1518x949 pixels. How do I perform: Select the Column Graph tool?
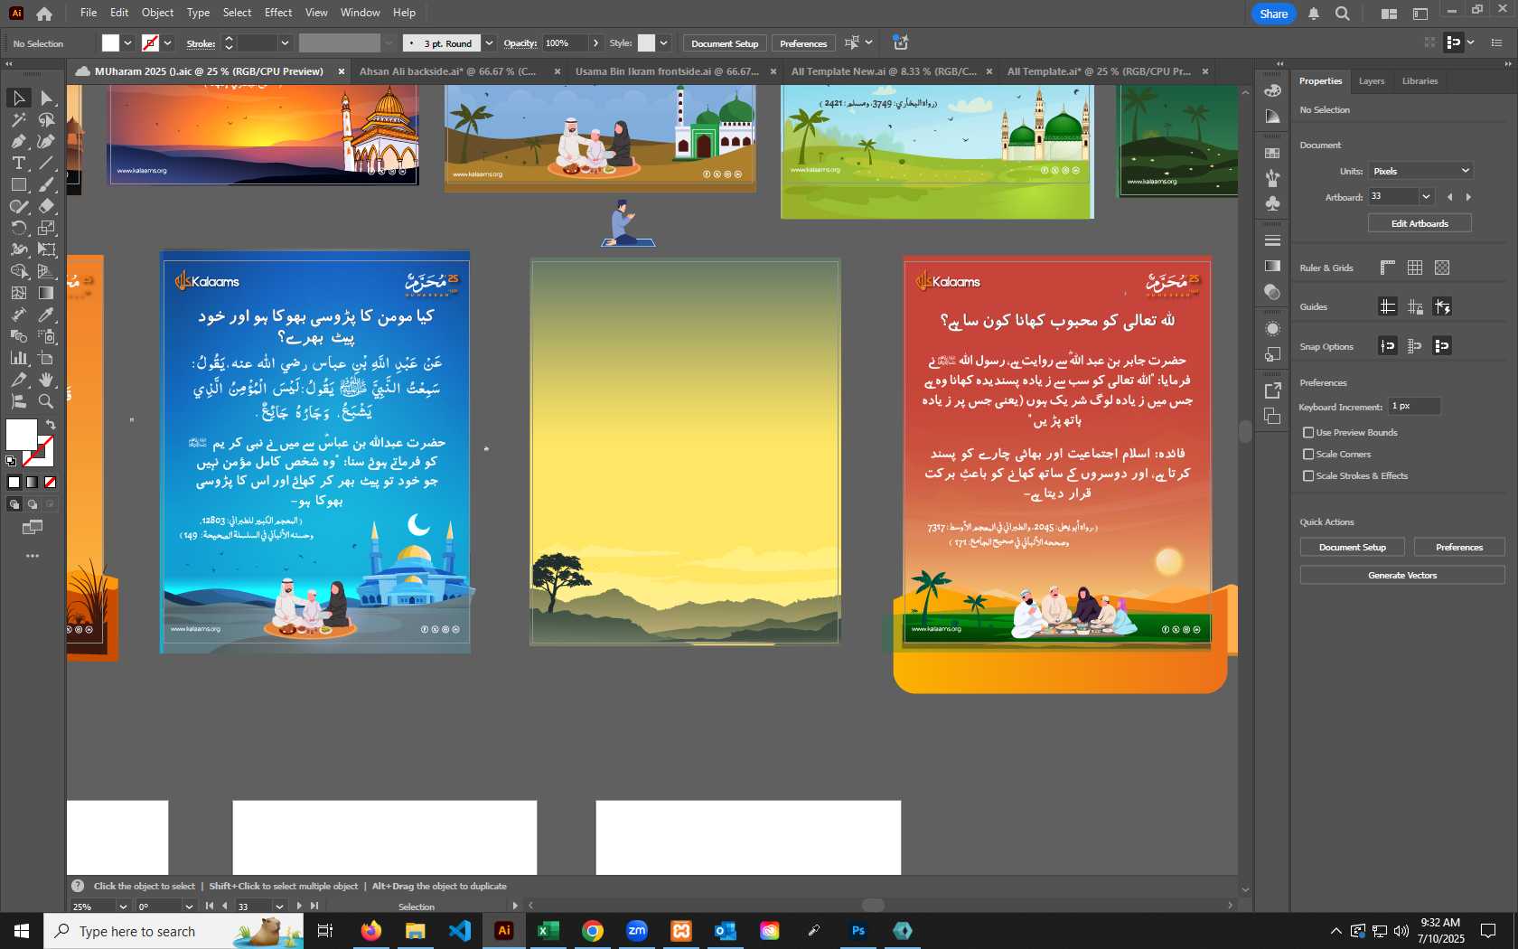[x=18, y=358]
